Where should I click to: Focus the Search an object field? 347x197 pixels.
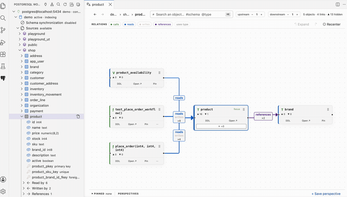pos(191,14)
